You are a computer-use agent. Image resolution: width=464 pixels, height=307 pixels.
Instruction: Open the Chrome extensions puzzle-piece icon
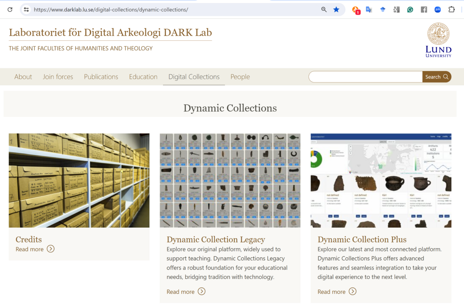(x=452, y=9)
